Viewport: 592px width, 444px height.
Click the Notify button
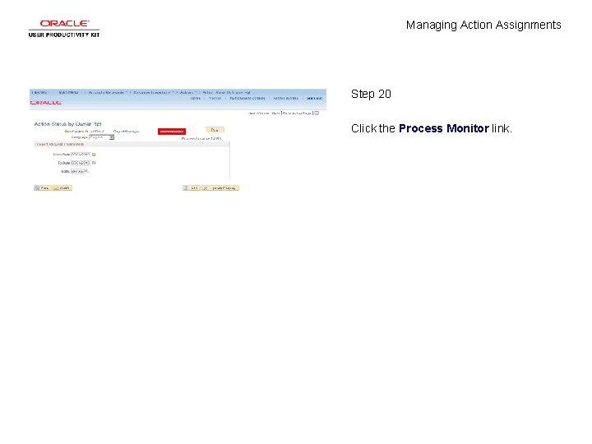pyautogui.click(x=62, y=188)
